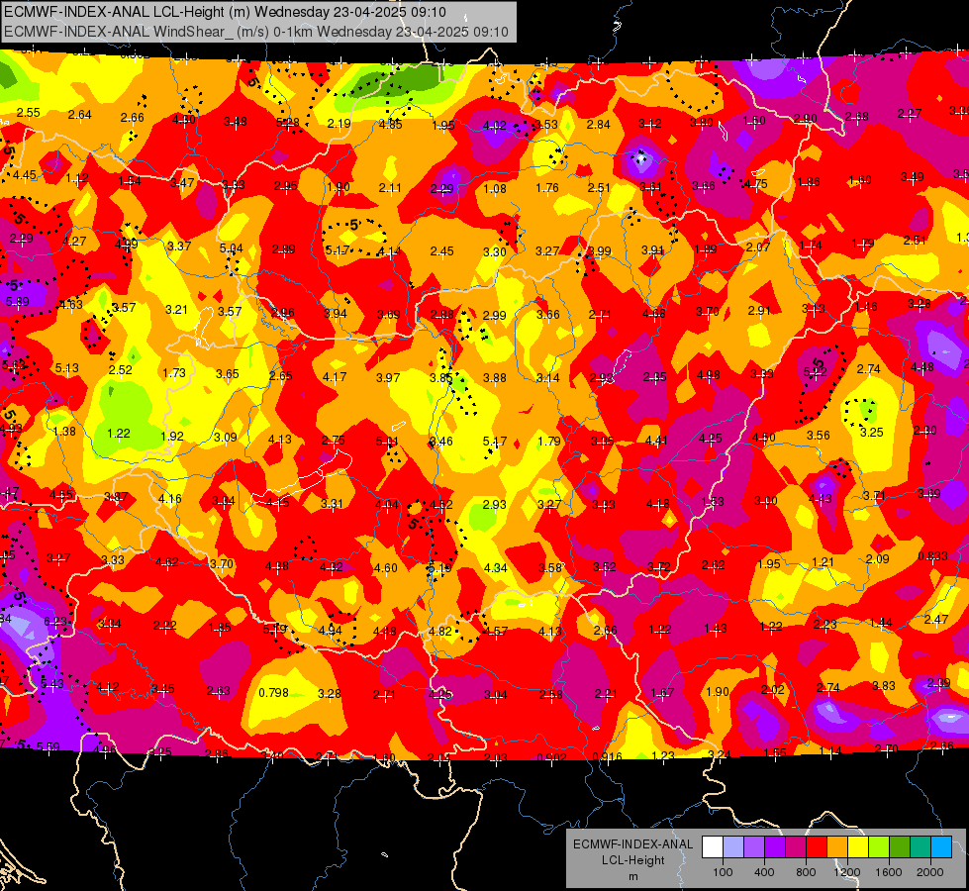Click the wind shear value 2.47
Image resolution: width=969 pixels, height=891 pixels.
click(936, 619)
